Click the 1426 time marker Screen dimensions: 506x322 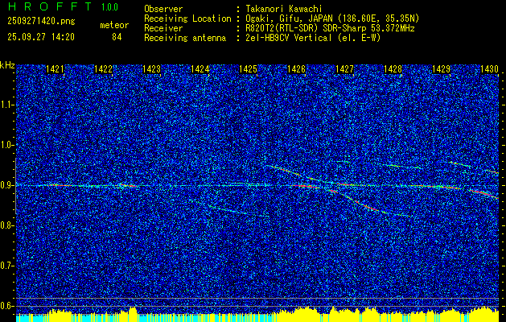pyautogui.click(x=297, y=68)
